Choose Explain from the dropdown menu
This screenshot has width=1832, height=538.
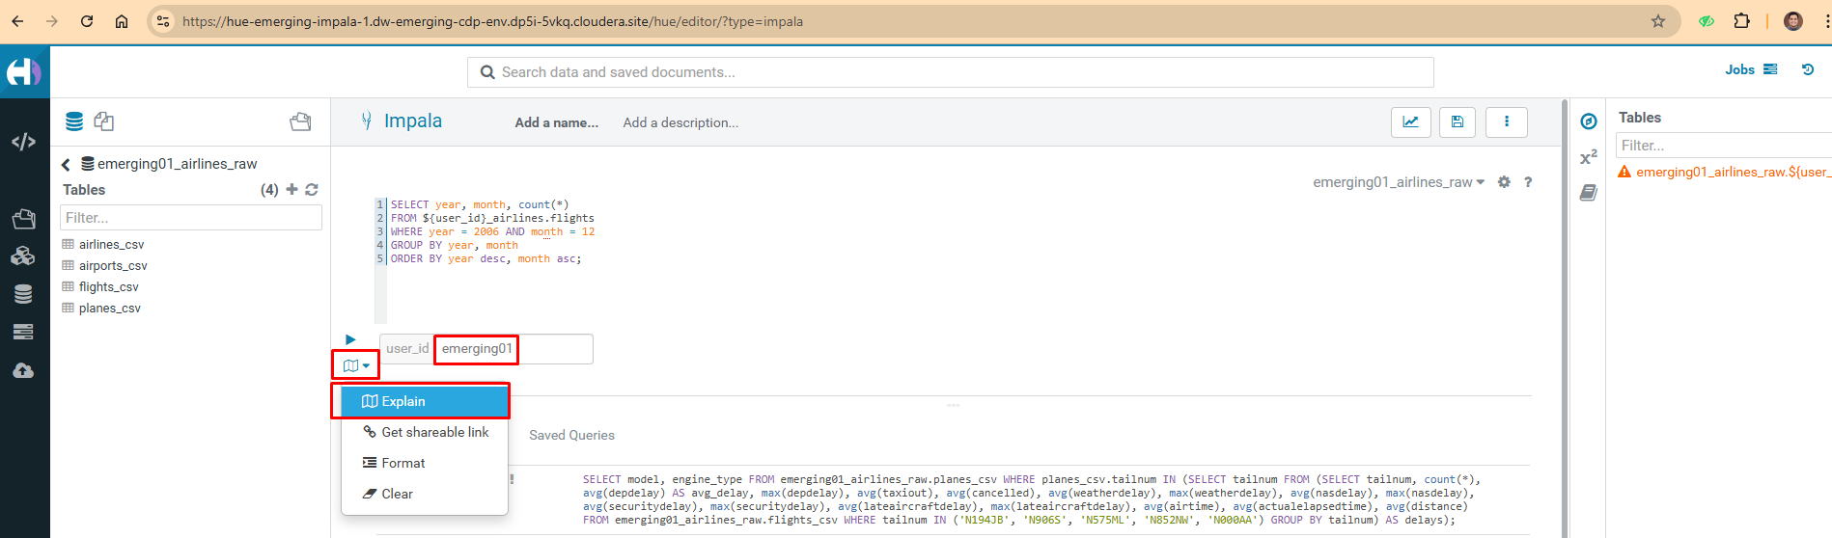(424, 401)
